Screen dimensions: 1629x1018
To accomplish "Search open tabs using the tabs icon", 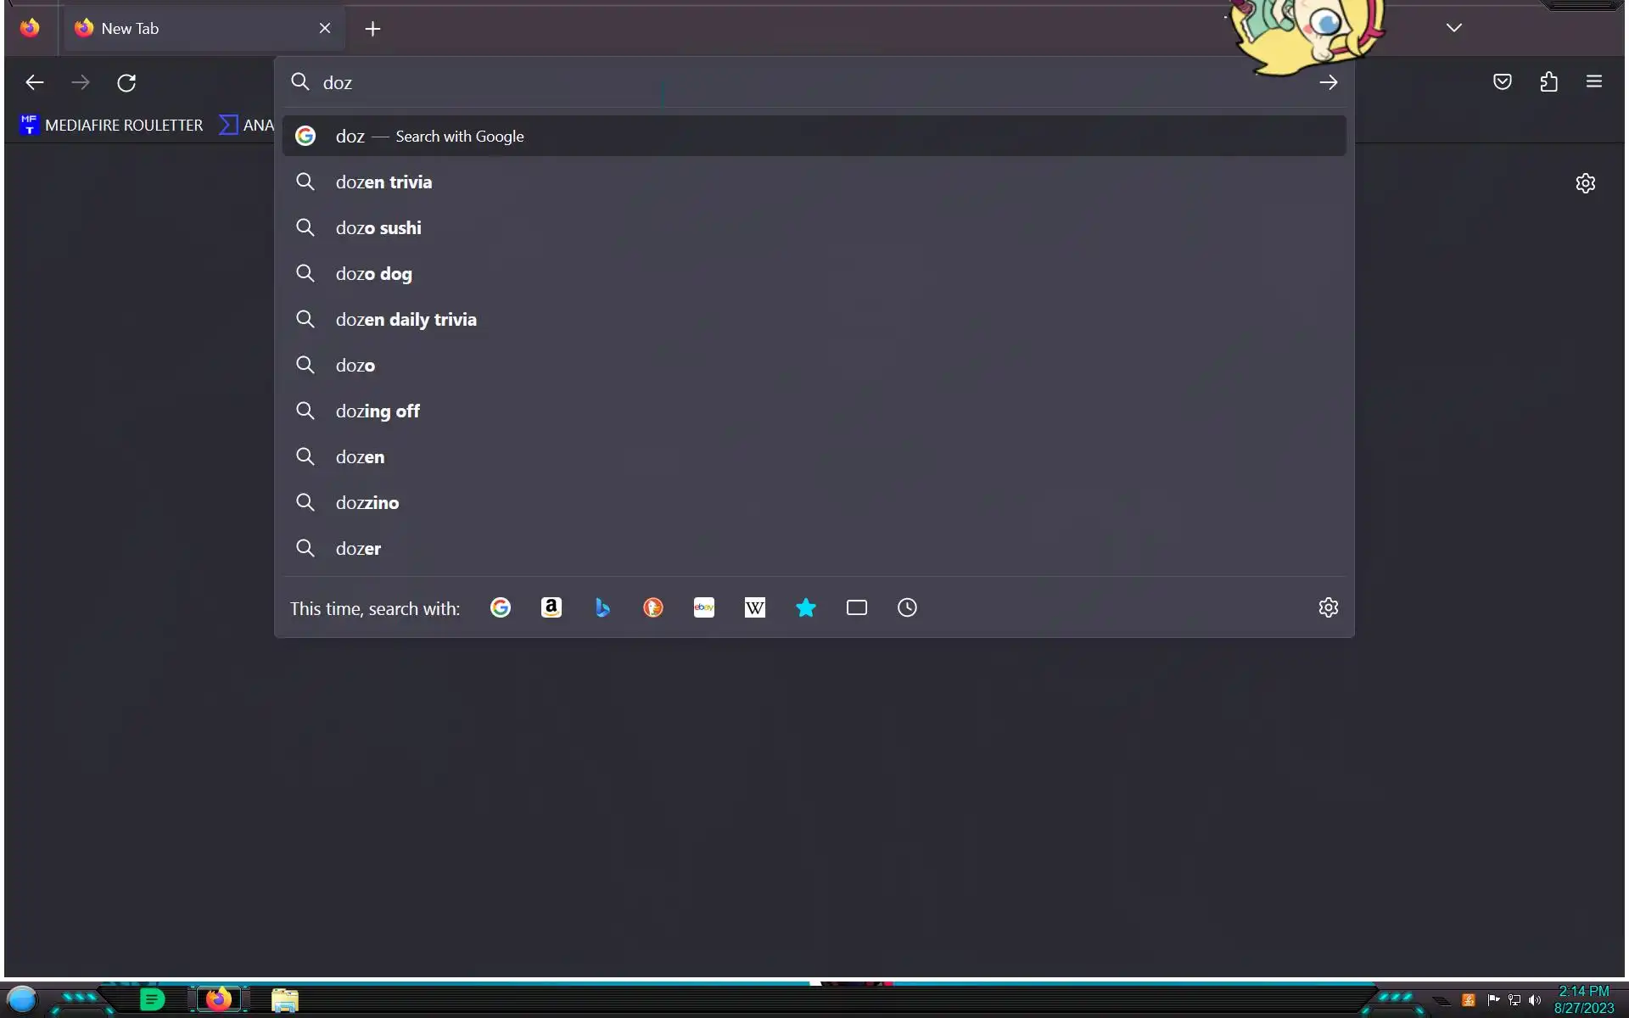I will (857, 607).
